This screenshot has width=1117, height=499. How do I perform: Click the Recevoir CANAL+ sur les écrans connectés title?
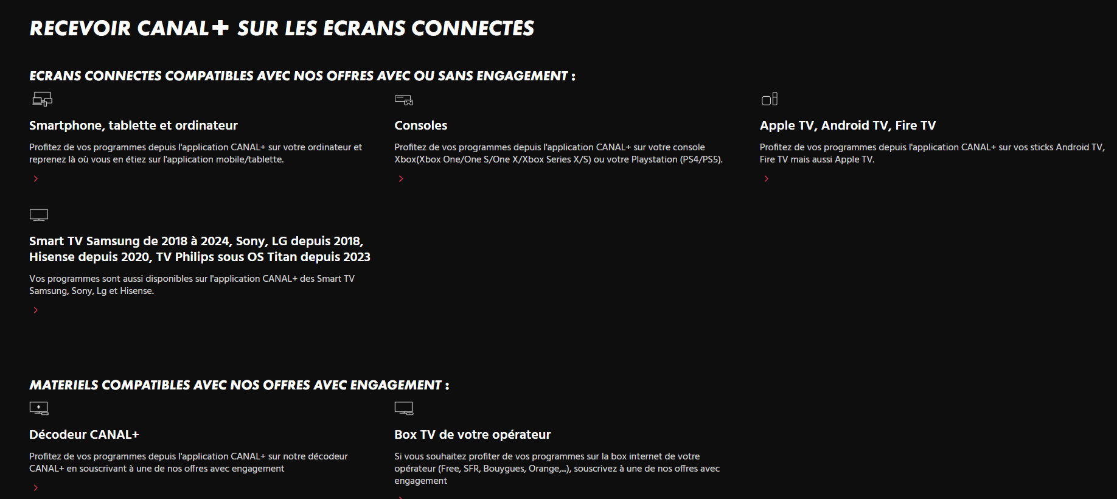282,28
